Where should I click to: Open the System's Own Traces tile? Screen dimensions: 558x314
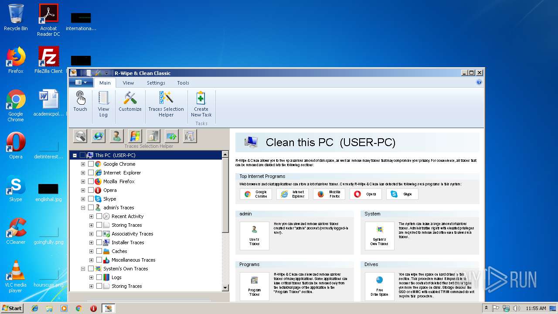[x=380, y=236]
